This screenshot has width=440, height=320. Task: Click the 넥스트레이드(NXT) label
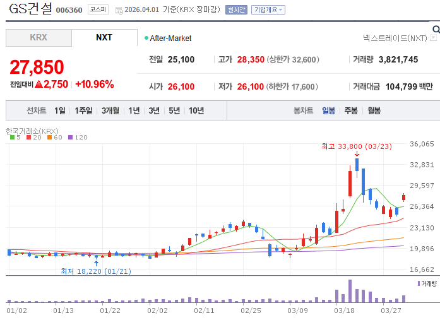(395, 38)
